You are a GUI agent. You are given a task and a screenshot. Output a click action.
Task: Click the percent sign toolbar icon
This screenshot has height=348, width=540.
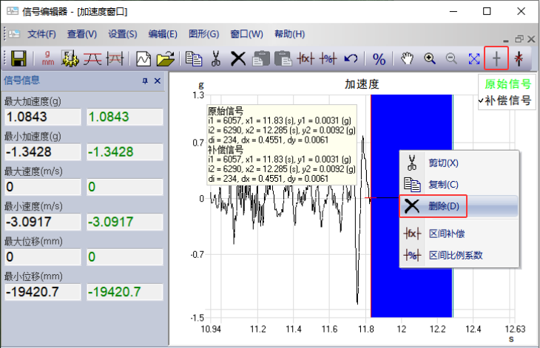[x=379, y=58]
